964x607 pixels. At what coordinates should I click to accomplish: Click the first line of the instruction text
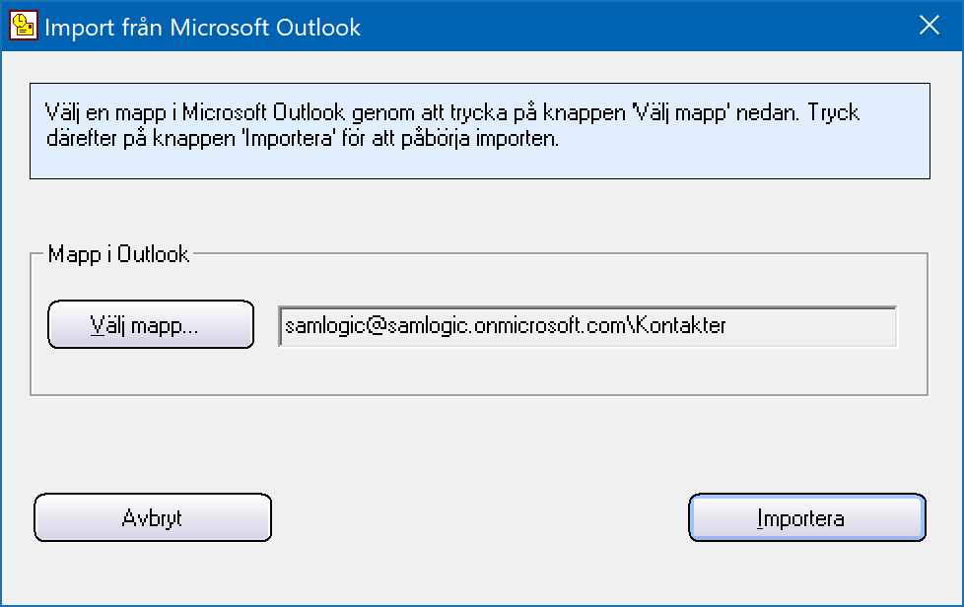451,112
